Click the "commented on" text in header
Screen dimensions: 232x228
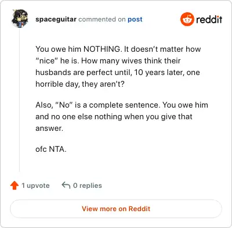tap(102, 19)
